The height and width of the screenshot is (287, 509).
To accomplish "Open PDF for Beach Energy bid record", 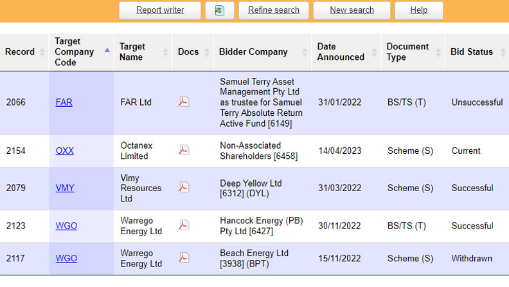I will point(184,258).
